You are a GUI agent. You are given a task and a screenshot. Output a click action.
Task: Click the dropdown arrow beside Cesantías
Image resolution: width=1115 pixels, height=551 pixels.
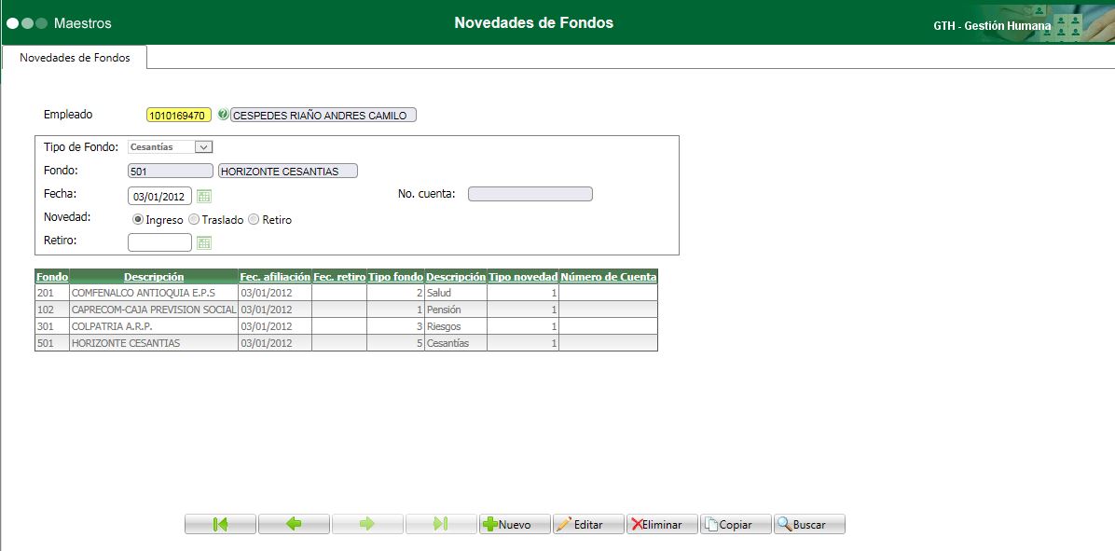tap(203, 146)
